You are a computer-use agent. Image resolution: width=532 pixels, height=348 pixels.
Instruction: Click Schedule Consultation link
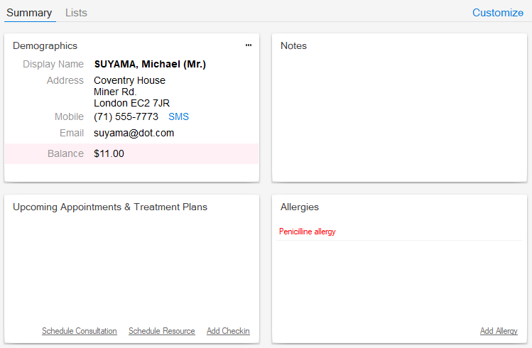80,331
